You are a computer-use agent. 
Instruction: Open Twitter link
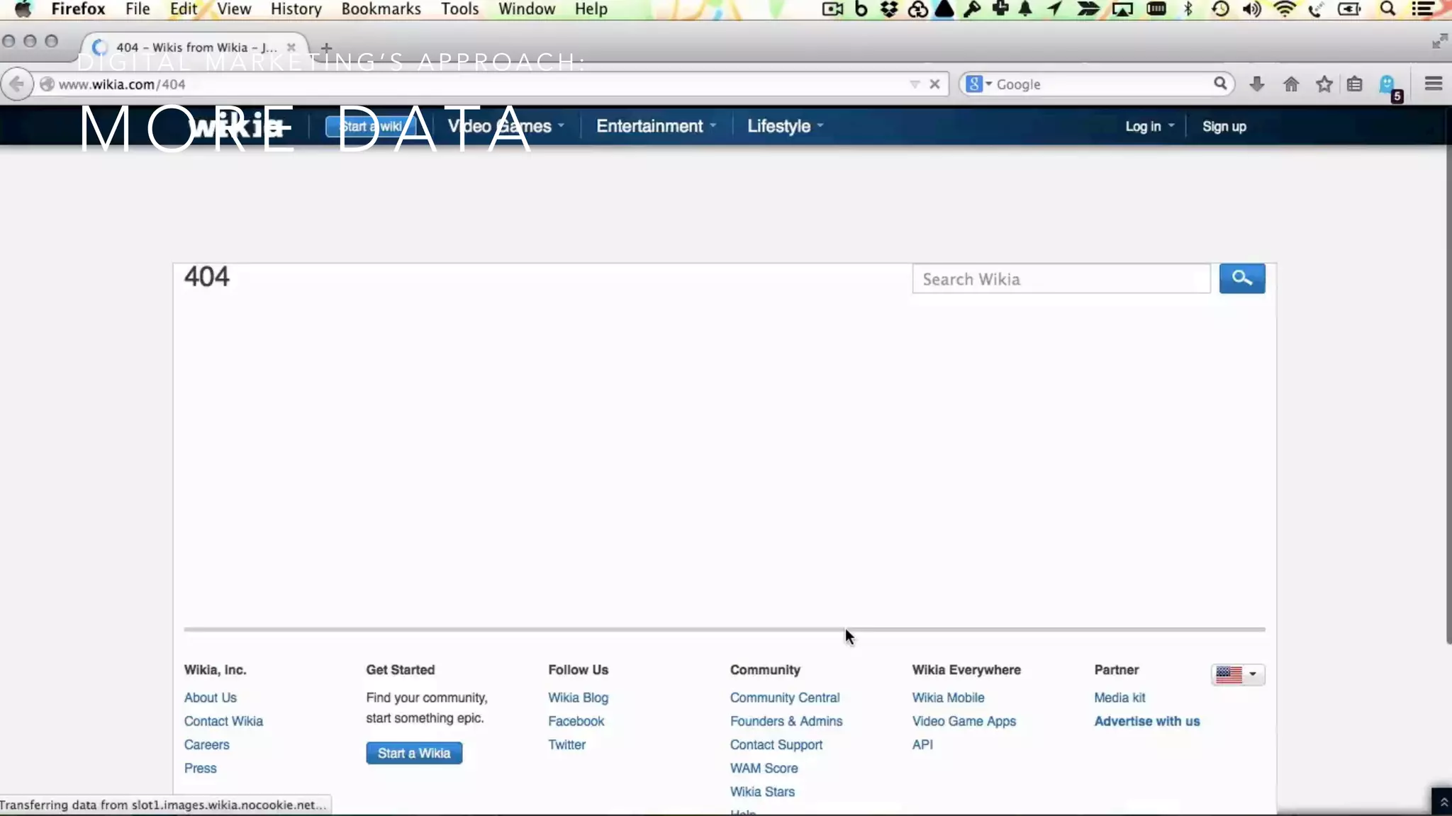[566, 744]
